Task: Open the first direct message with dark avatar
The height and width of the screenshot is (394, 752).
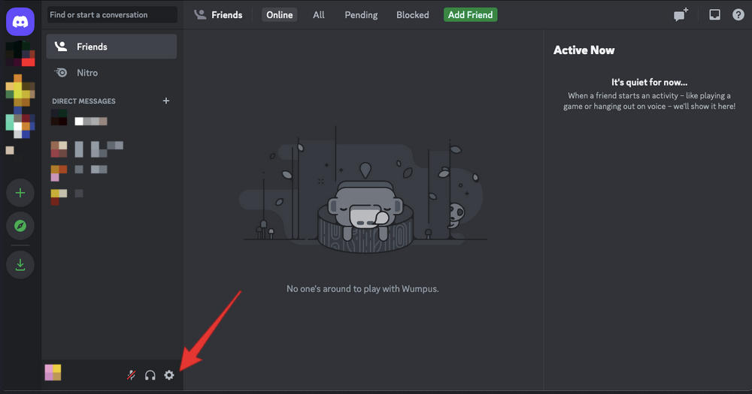Action: coord(111,119)
